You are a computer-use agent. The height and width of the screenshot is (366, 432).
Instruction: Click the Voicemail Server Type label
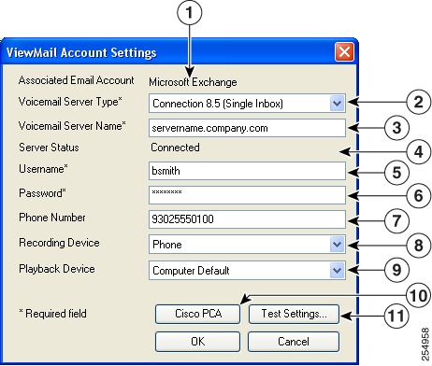click(x=70, y=102)
